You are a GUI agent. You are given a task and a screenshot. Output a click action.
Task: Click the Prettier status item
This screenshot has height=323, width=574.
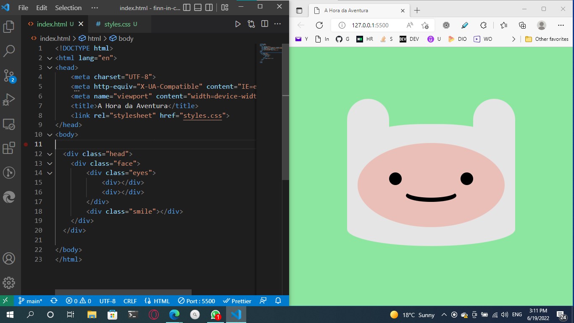pyautogui.click(x=237, y=301)
